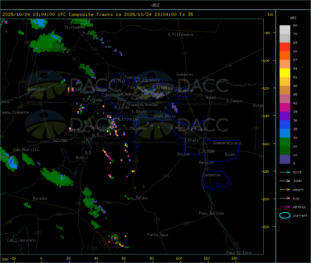
Task: Click the Paso_El_Loro map label
Action: pyautogui.click(x=239, y=253)
